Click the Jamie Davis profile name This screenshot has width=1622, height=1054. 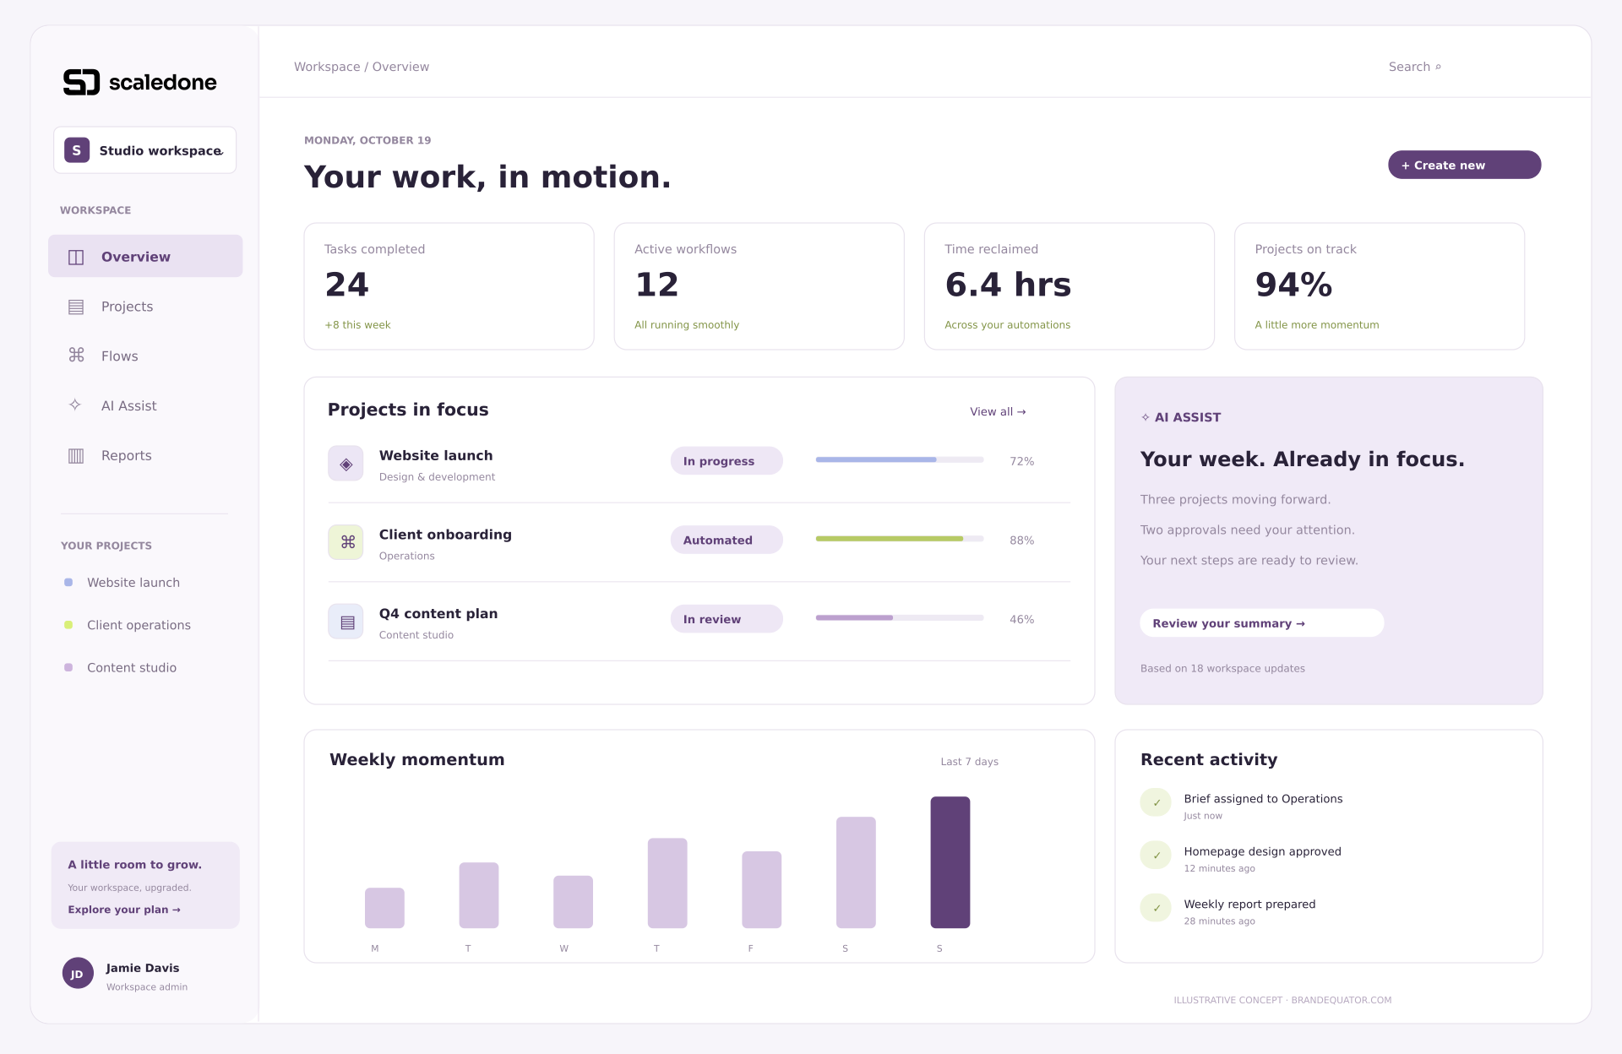pyautogui.click(x=143, y=968)
